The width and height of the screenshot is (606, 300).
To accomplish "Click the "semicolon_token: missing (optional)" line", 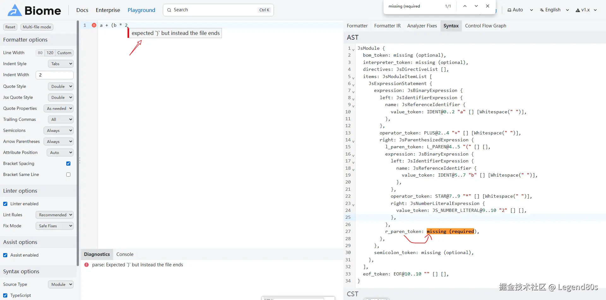I will coord(424,253).
